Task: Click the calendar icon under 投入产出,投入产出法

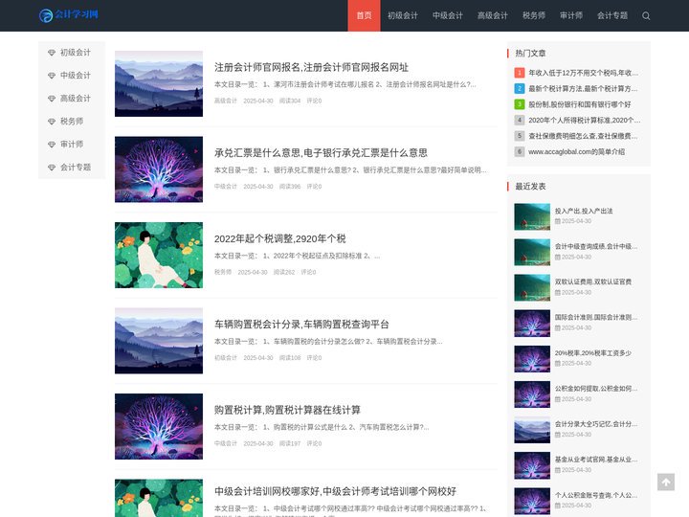Action: [557, 221]
